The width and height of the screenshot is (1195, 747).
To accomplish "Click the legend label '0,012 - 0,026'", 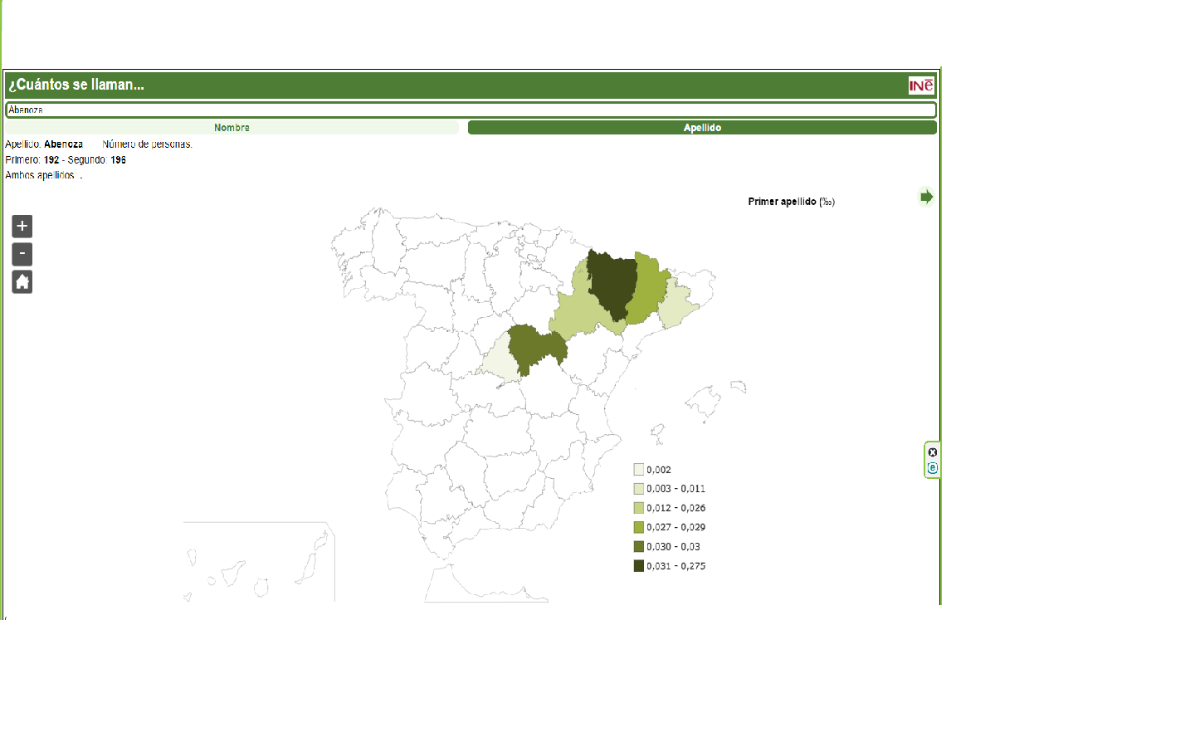I will coord(676,508).
